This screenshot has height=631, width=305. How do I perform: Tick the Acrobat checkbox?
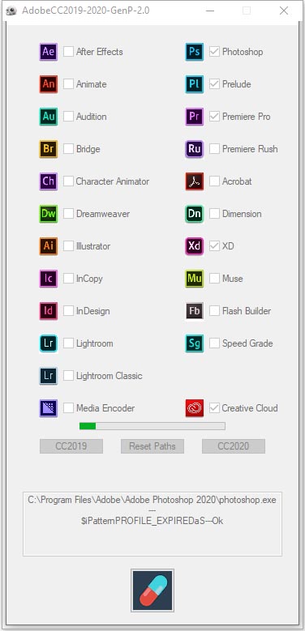(215, 181)
